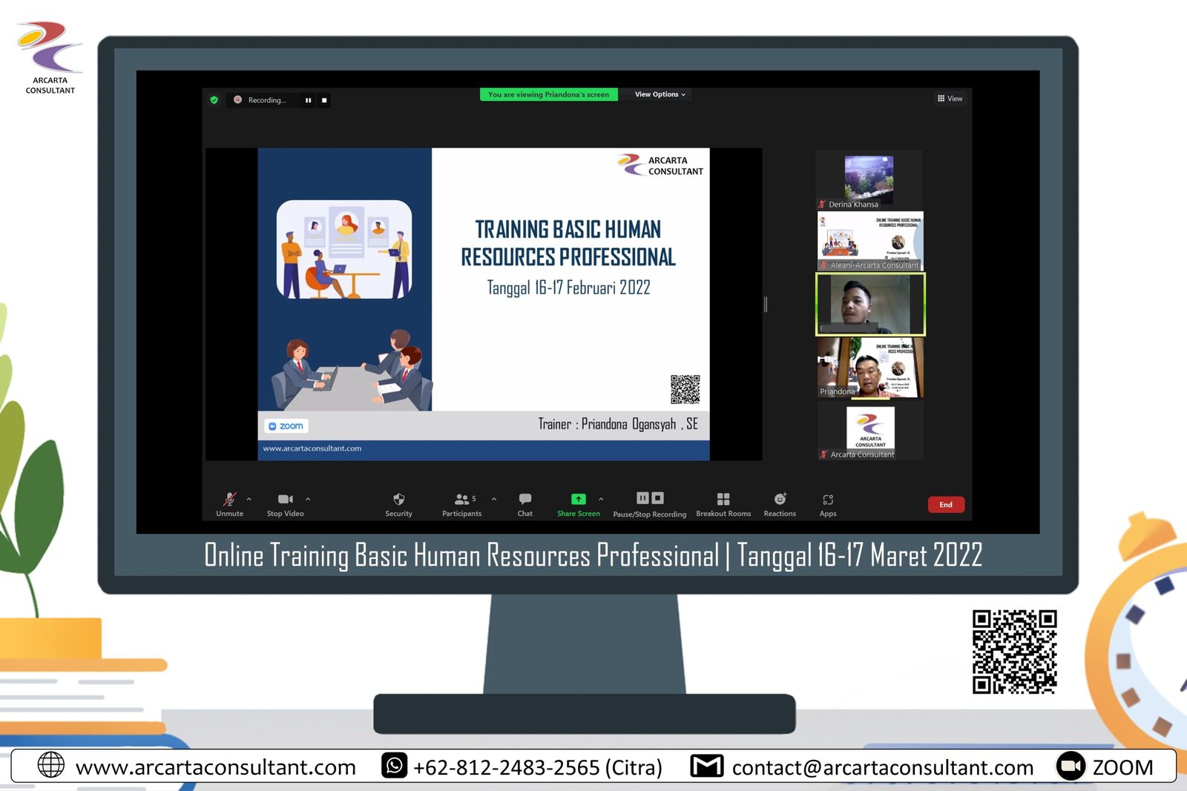
Task: Open the View Options dropdown
Action: [660, 95]
